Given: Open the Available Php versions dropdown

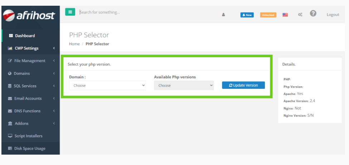Looking at the screenshot, I should point(184,86).
